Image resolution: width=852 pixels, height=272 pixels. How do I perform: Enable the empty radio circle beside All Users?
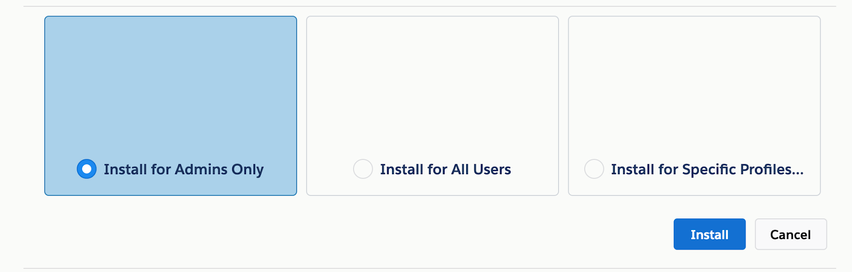(363, 169)
